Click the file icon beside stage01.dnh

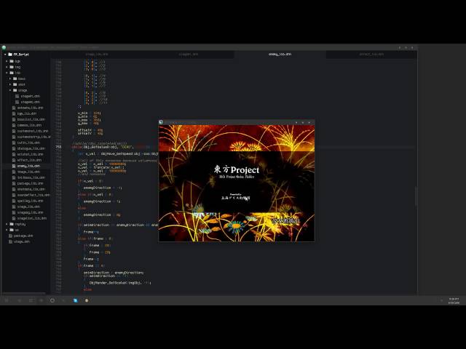click(x=17, y=96)
